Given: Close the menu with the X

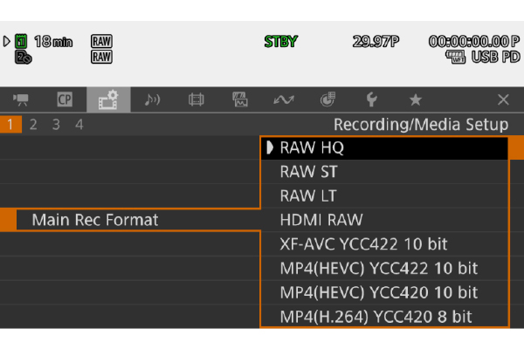Looking at the screenshot, I should [x=503, y=100].
